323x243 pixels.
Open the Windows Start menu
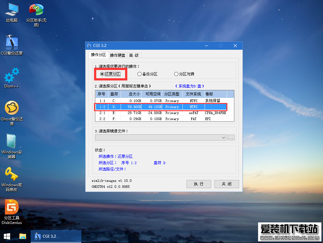[7, 236]
